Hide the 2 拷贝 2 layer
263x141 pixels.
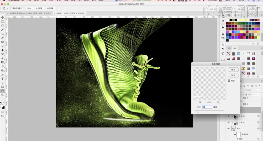[x=228, y=122]
